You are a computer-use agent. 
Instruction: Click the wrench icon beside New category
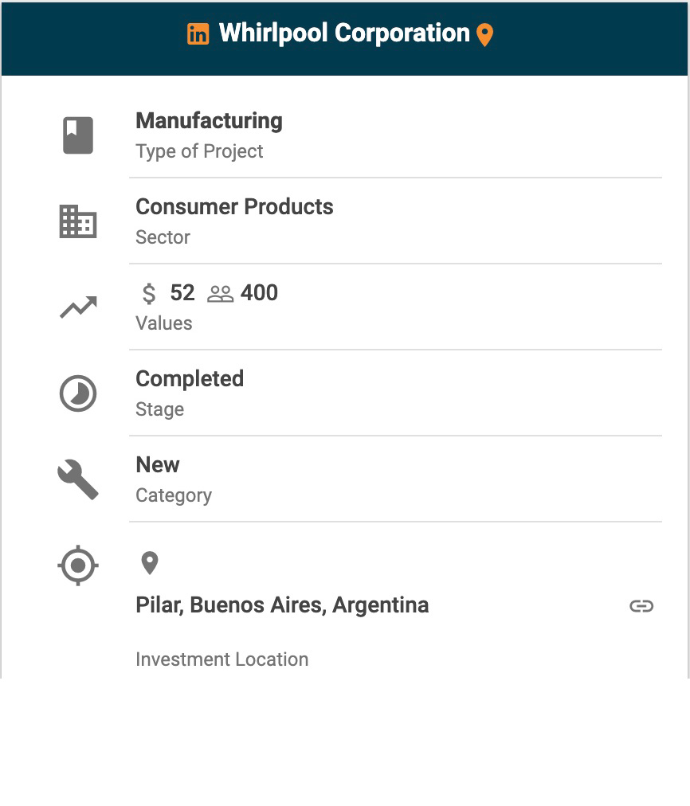(x=78, y=479)
